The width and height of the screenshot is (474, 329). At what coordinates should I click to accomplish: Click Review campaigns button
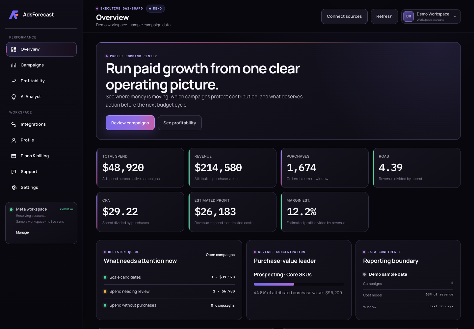coord(130,123)
